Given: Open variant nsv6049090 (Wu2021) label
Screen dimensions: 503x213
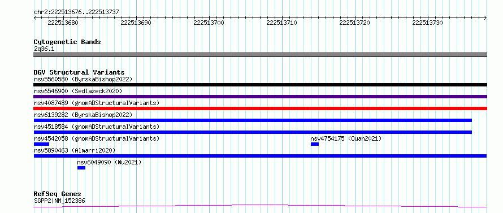Looking at the screenshot, I should (x=110, y=162).
